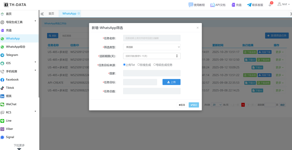292x150 pixels.
Task: Click the sidebar 充值 purple icon
Action: tap(2, 30)
